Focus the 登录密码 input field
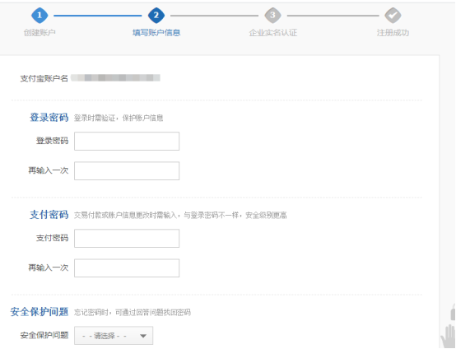456x349 pixels. 127,141
